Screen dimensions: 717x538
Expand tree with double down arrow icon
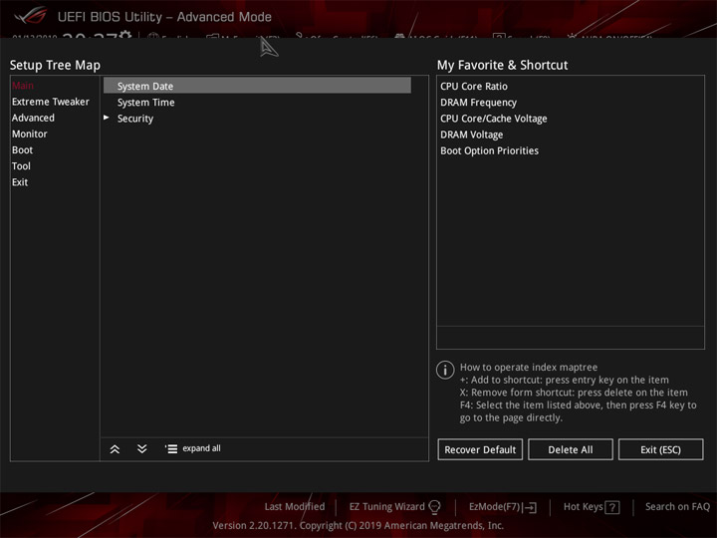(142, 448)
